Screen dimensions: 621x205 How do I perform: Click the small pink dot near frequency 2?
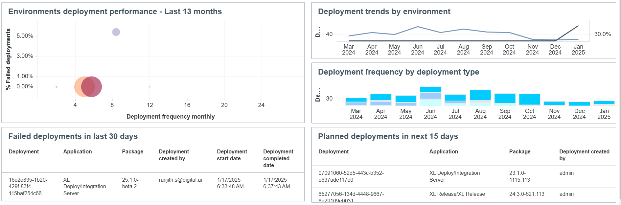[57, 87]
